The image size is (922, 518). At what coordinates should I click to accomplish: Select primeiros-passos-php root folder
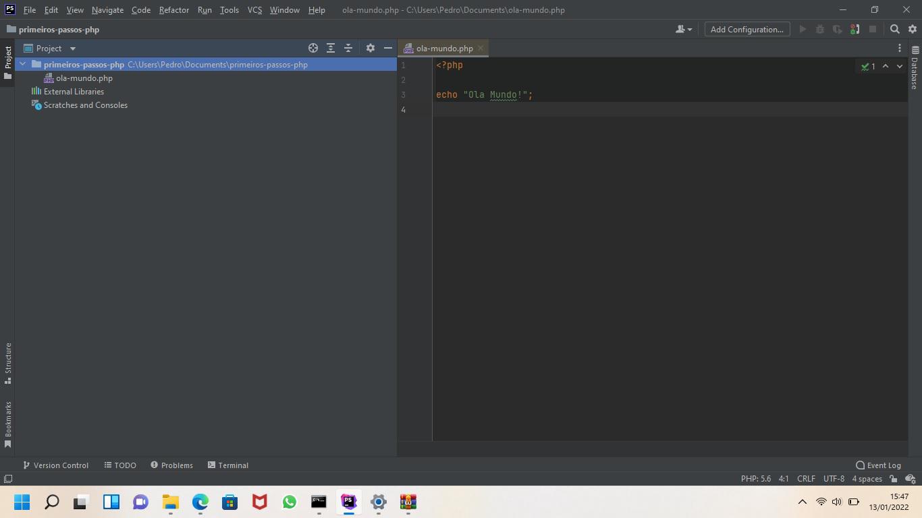[206, 65]
